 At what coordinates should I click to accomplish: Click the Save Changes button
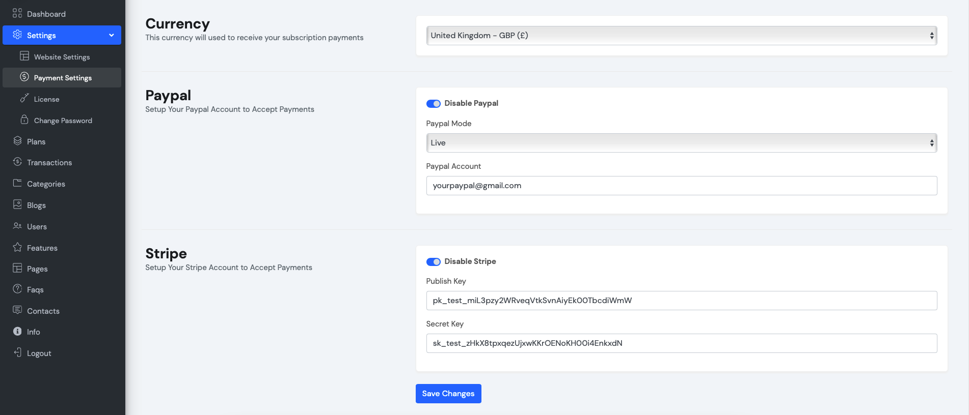[x=448, y=394]
